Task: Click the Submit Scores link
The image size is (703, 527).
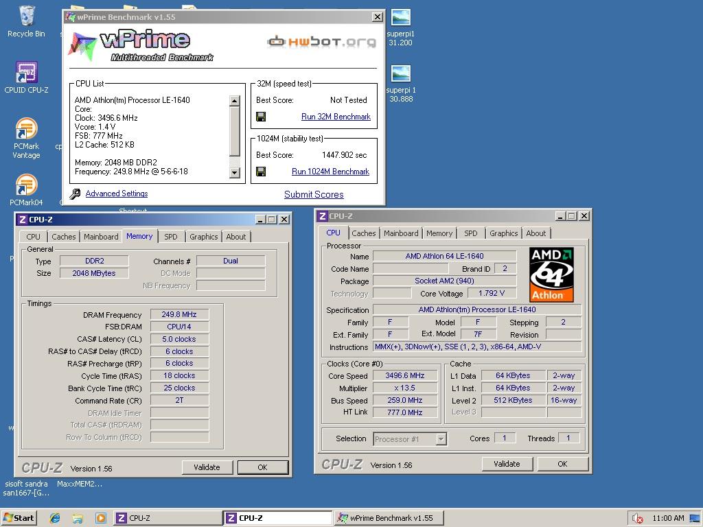Action: click(x=314, y=194)
